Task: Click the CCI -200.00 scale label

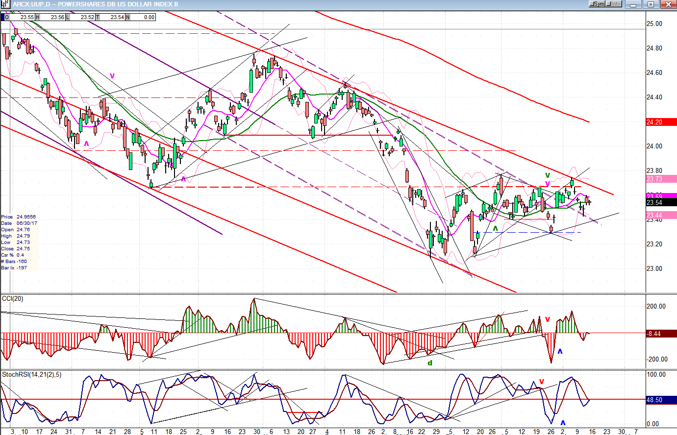Action: point(656,359)
